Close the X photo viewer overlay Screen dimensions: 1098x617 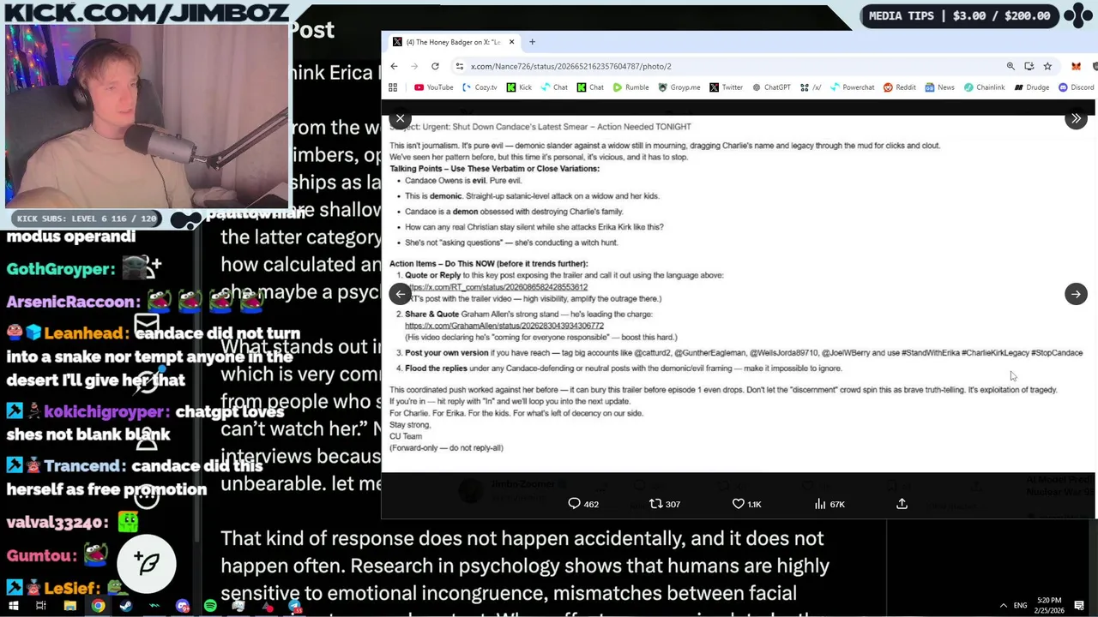tap(400, 119)
